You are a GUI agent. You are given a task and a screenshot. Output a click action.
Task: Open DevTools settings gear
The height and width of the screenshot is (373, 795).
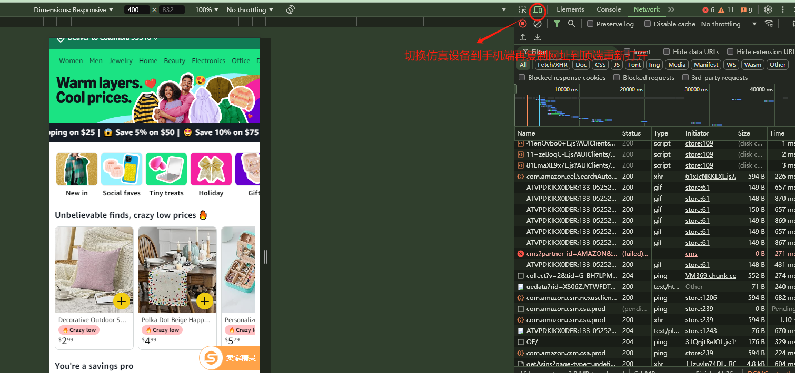(x=768, y=9)
